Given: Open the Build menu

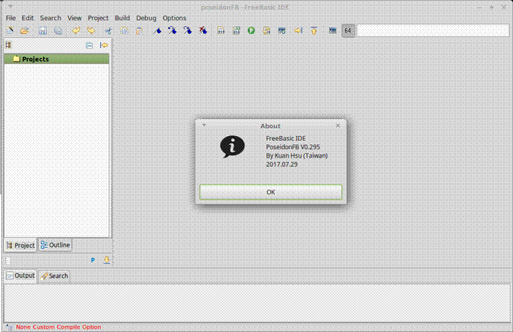Looking at the screenshot, I should click(122, 18).
